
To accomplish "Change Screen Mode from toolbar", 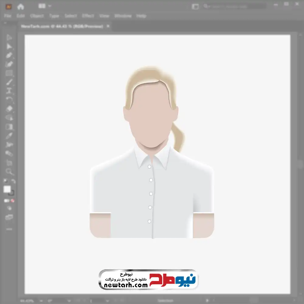I will [x=9, y=217].
